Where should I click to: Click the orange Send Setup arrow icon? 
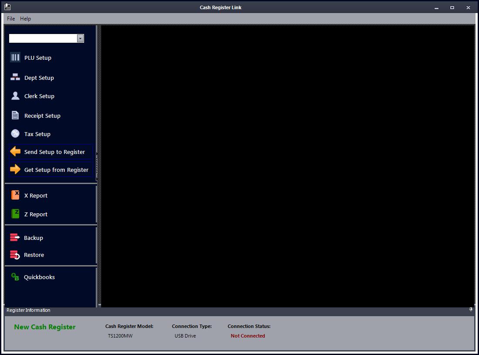point(15,152)
